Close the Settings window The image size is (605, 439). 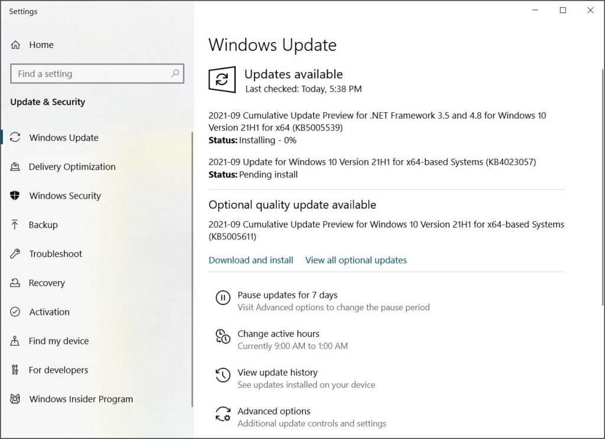pyautogui.click(x=590, y=10)
